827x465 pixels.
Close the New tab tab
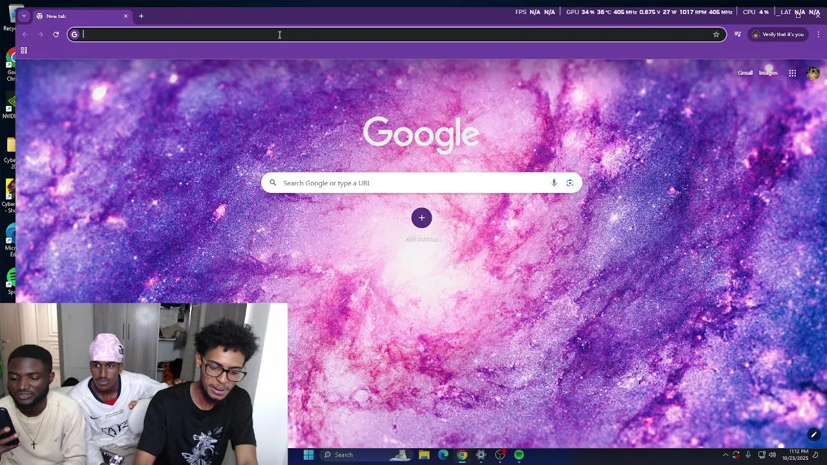[x=125, y=16]
